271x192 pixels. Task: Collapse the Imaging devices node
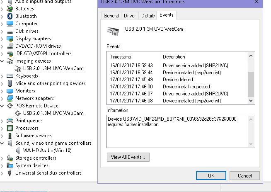tap(2, 61)
